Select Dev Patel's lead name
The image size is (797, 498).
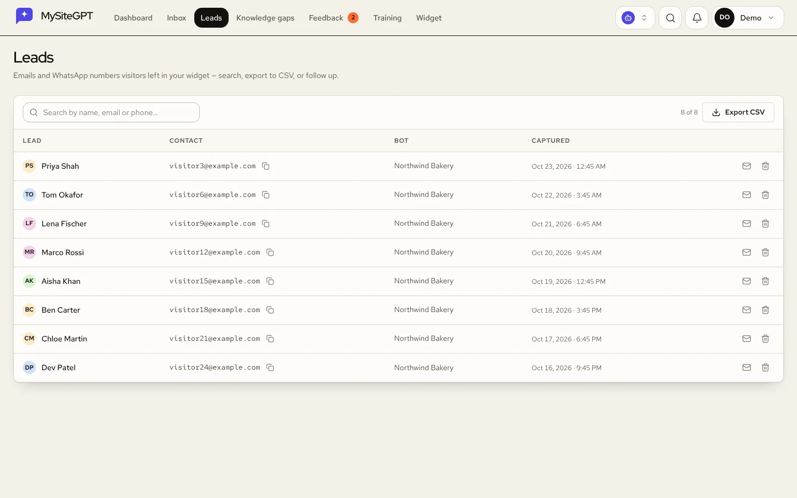(x=59, y=367)
